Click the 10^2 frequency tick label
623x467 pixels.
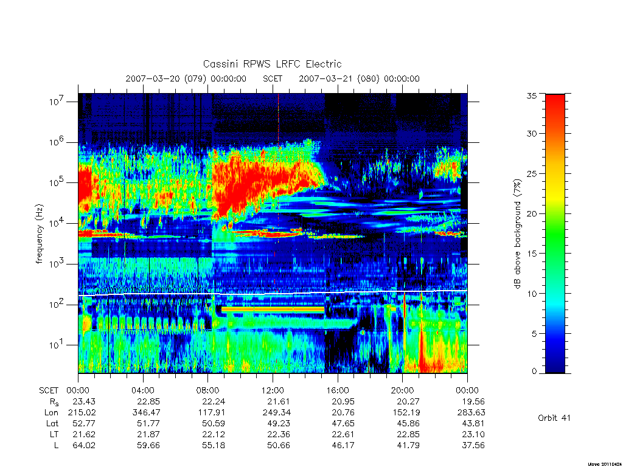click(57, 304)
